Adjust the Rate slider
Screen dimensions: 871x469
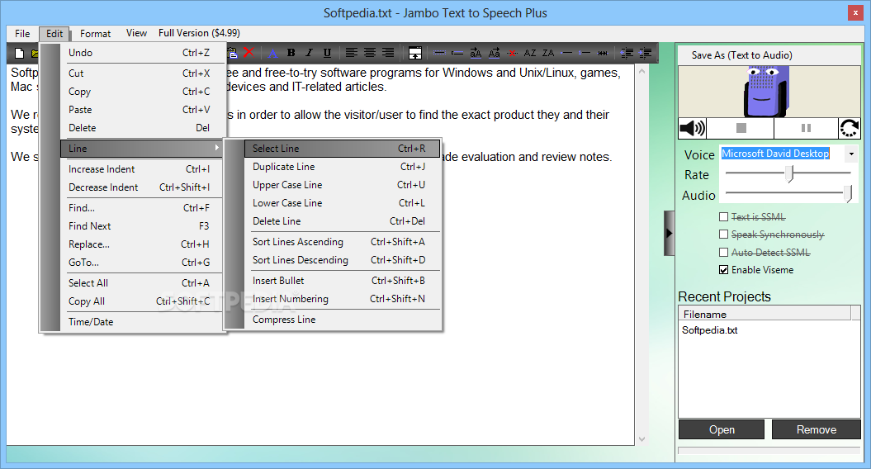tap(790, 174)
